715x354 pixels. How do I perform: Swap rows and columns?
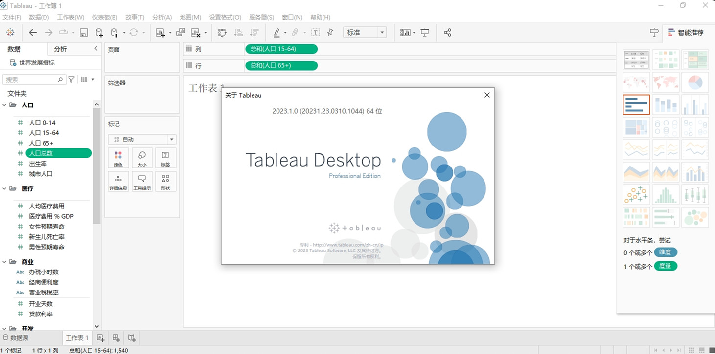222,33
